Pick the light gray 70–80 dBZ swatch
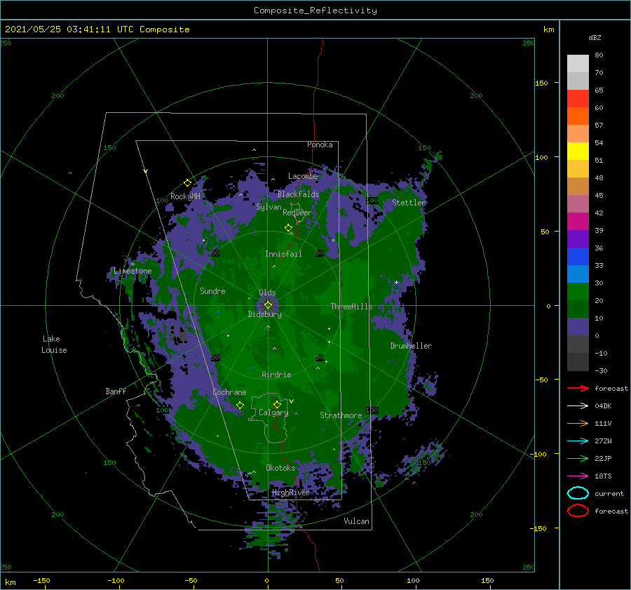The width and height of the screenshot is (631, 590). click(x=578, y=64)
